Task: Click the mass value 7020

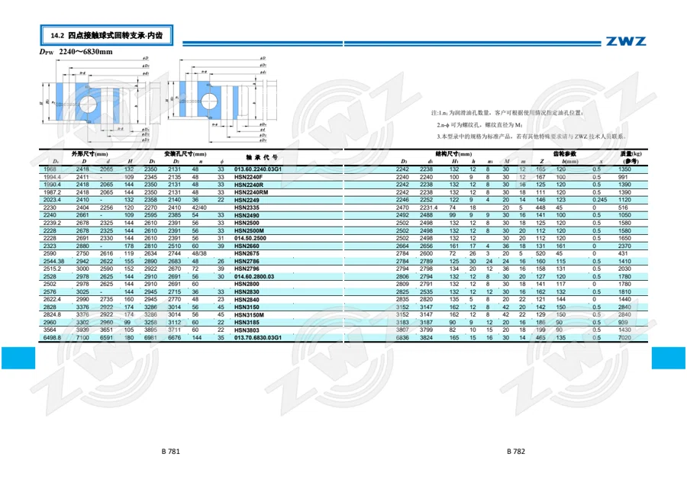Action: coord(624,338)
